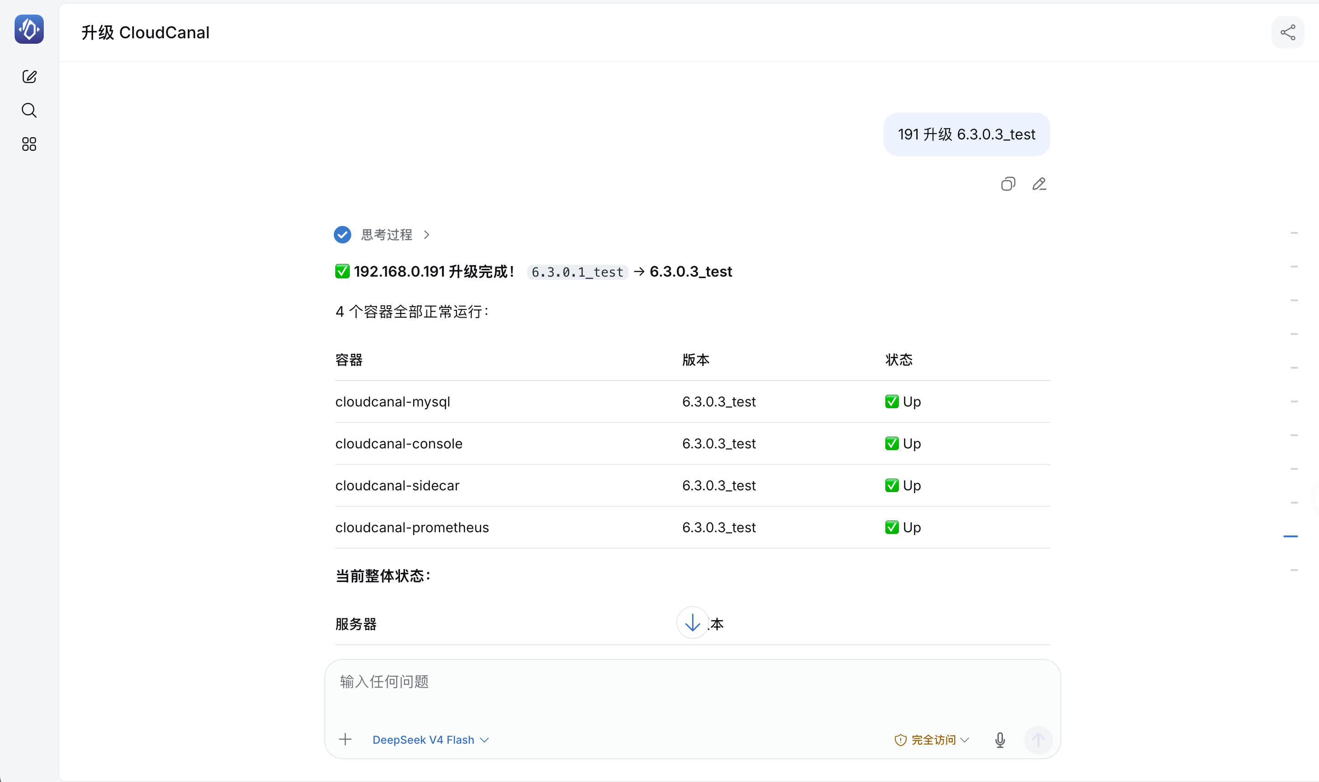Start a new chat with the compose icon
Screen dimensions: 1319x782
pos(30,77)
